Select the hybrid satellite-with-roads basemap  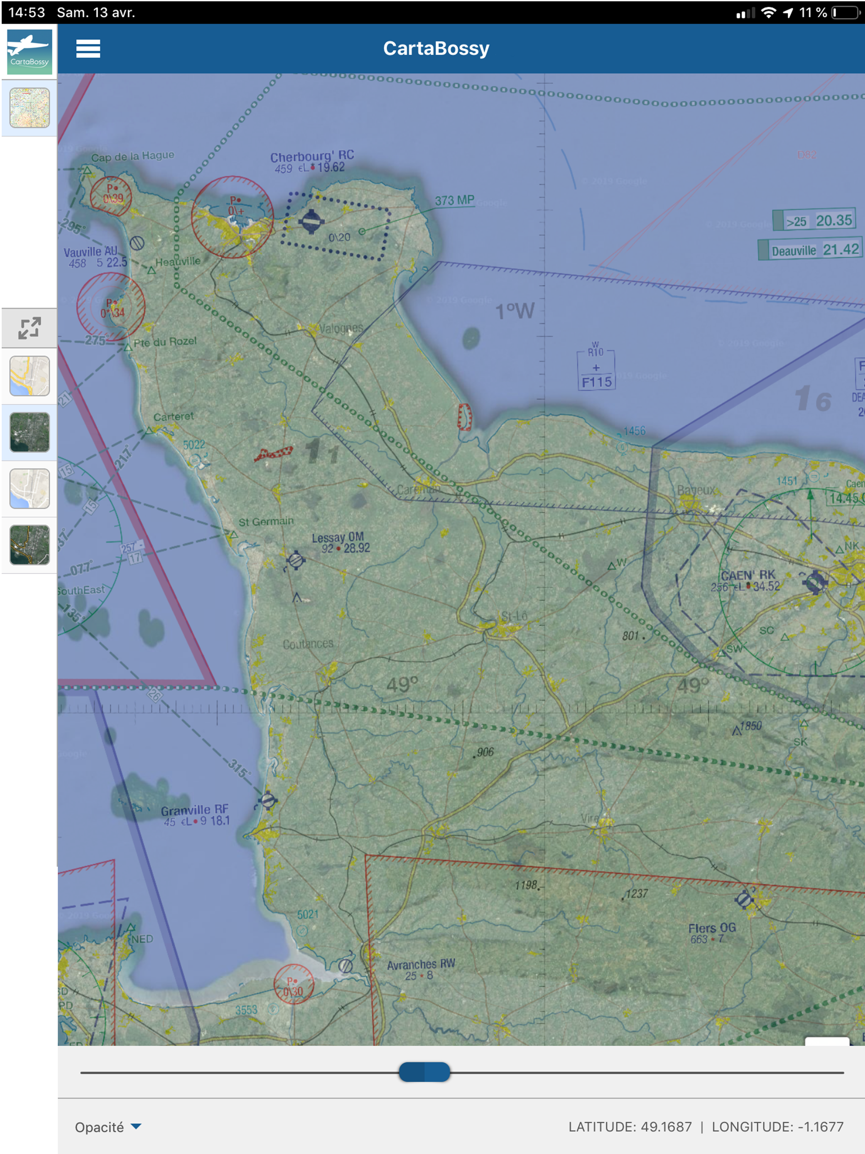point(29,545)
